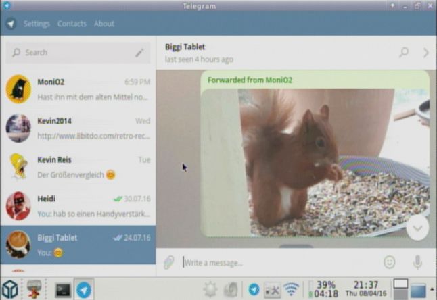Open the Kevin2014 conversation

78,128
